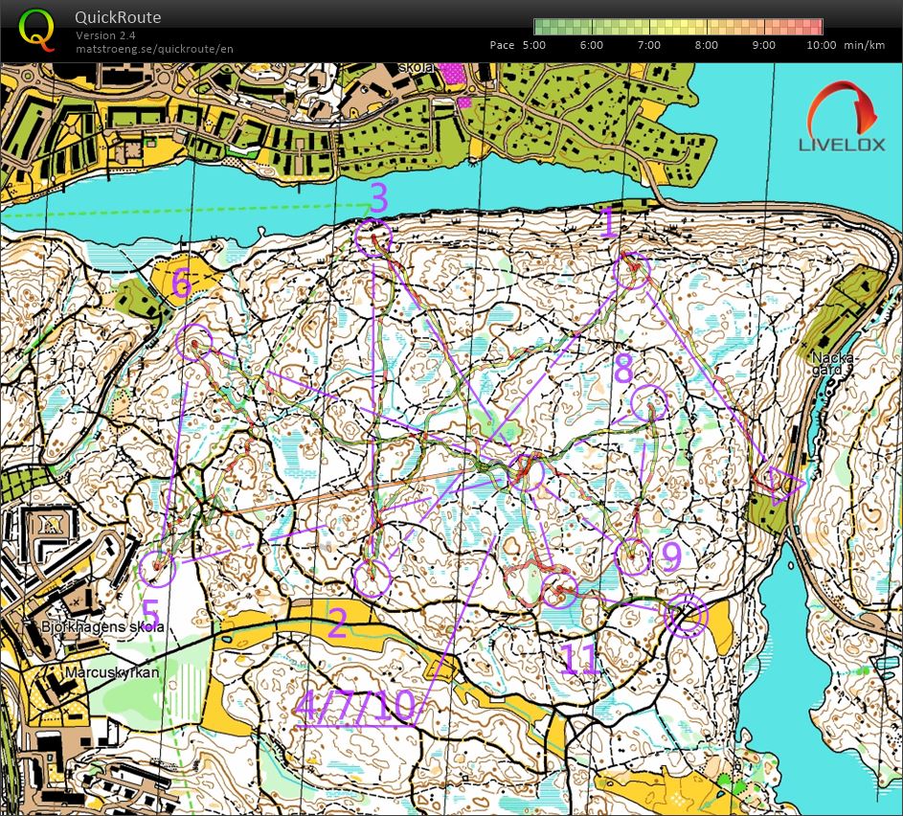Select the control 2 circle on map

pos(372,578)
